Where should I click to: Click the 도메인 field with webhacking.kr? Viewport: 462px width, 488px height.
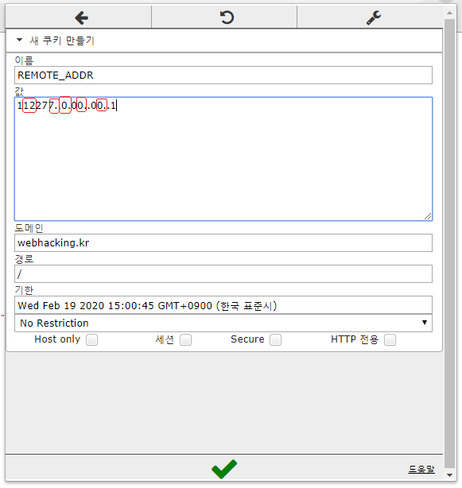point(223,242)
